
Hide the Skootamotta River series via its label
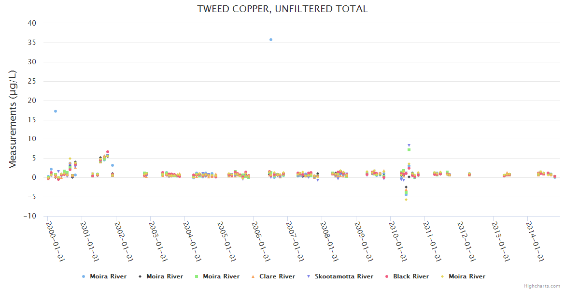(344, 276)
